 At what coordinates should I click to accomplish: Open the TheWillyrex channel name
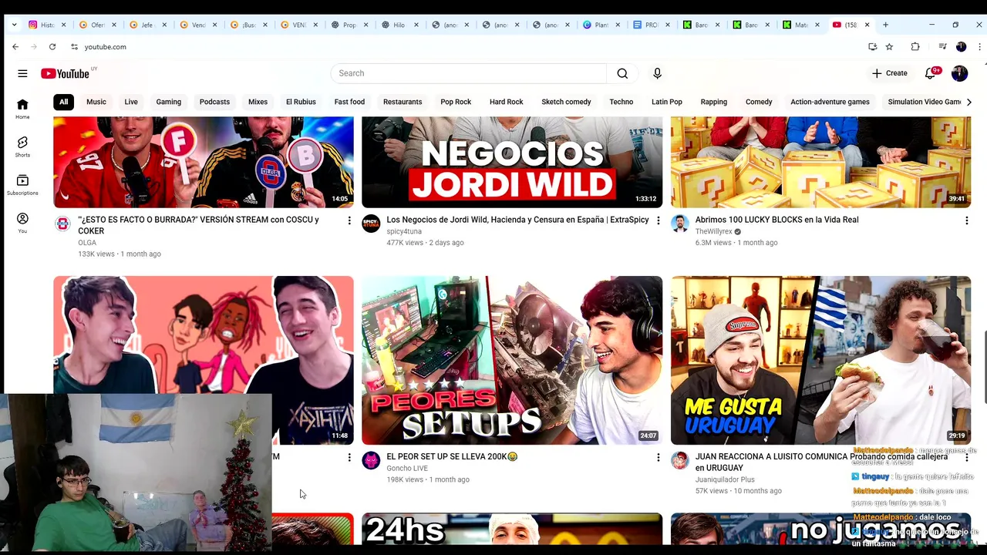pyautogui.click(x=713, y=231)
